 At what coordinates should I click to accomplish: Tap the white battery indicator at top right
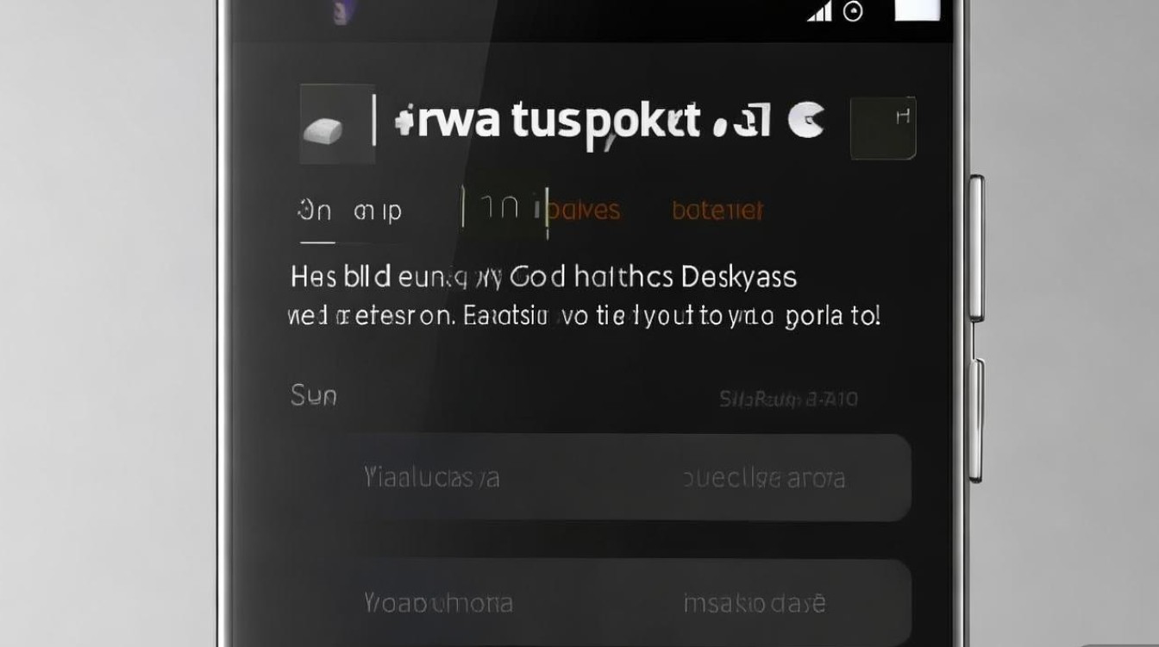pos(918,9)
